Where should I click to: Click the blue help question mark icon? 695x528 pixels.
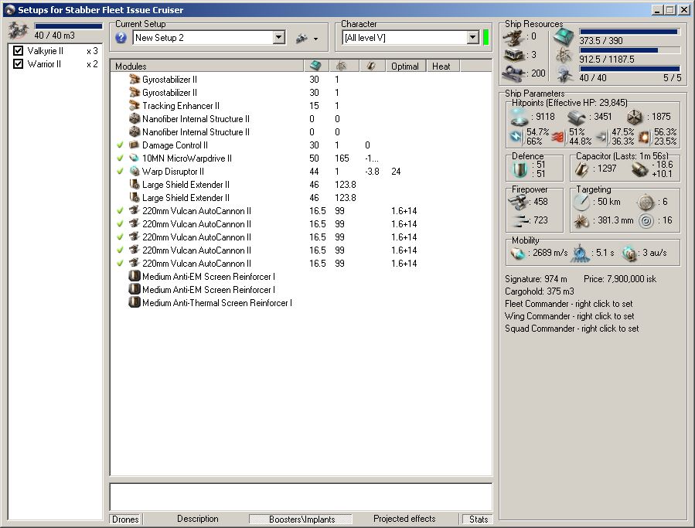pos(121,38)
